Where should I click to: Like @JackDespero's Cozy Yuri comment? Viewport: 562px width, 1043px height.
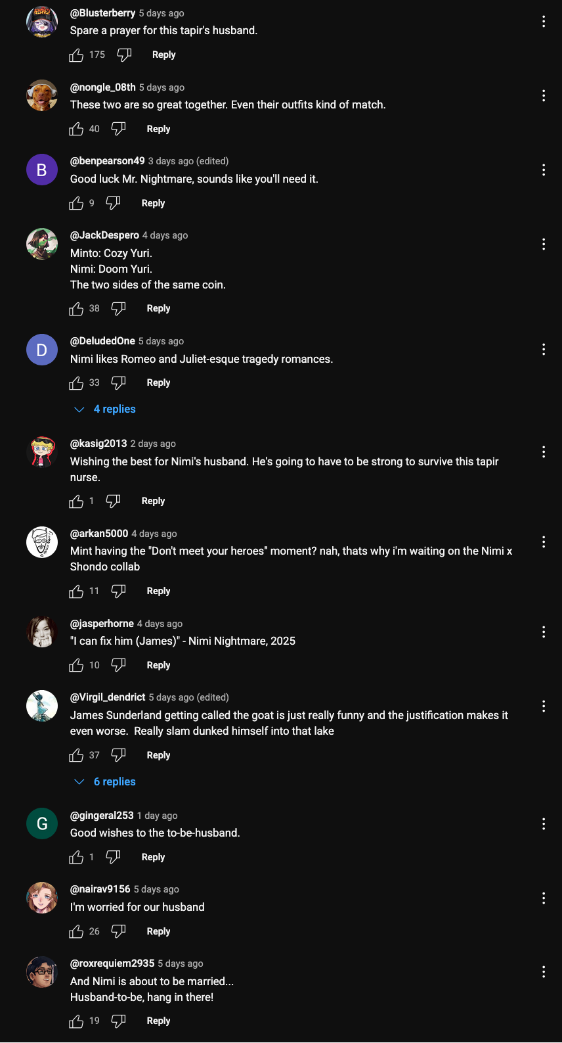pyautogui.click(x=76, y=309)
